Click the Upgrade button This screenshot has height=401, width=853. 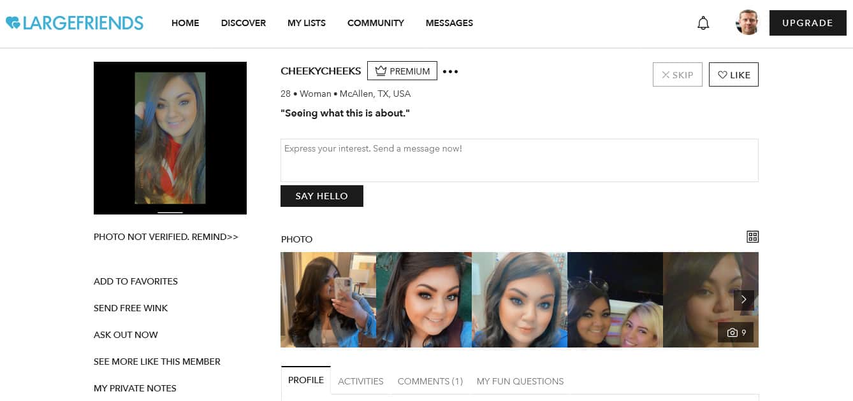tap(808, 23)
